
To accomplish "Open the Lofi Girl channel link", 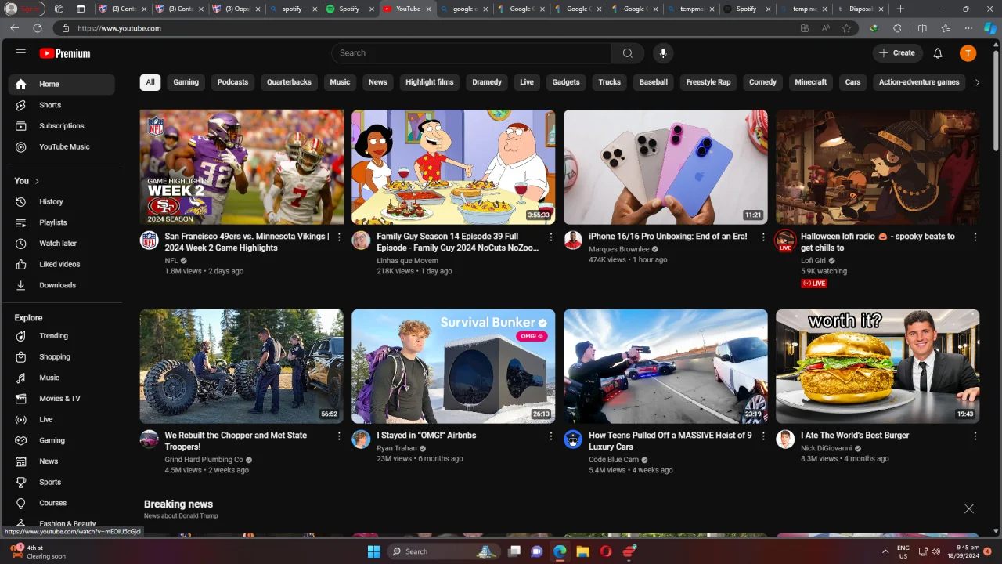I will tap(813, 261).
